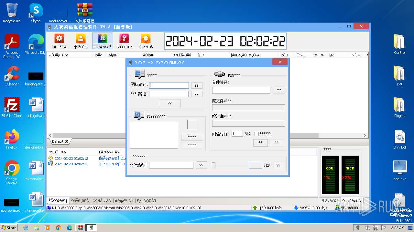Open the Control folder on desktop

[400, 44]
